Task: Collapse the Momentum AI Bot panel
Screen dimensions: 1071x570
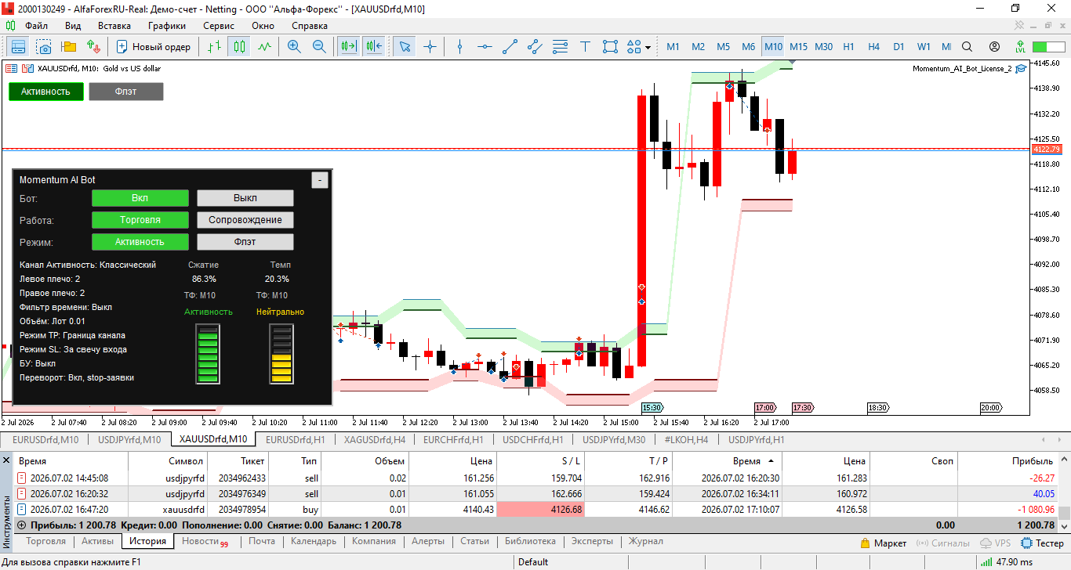Action: tap(320, 180)
